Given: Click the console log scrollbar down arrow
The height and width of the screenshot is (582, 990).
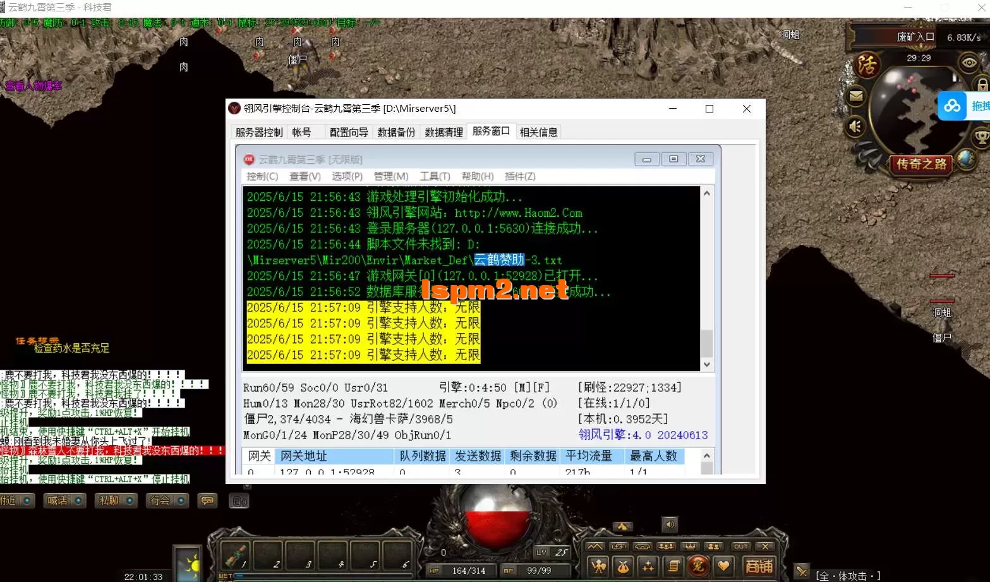Looking at the screenshot, I should point(707,365).
